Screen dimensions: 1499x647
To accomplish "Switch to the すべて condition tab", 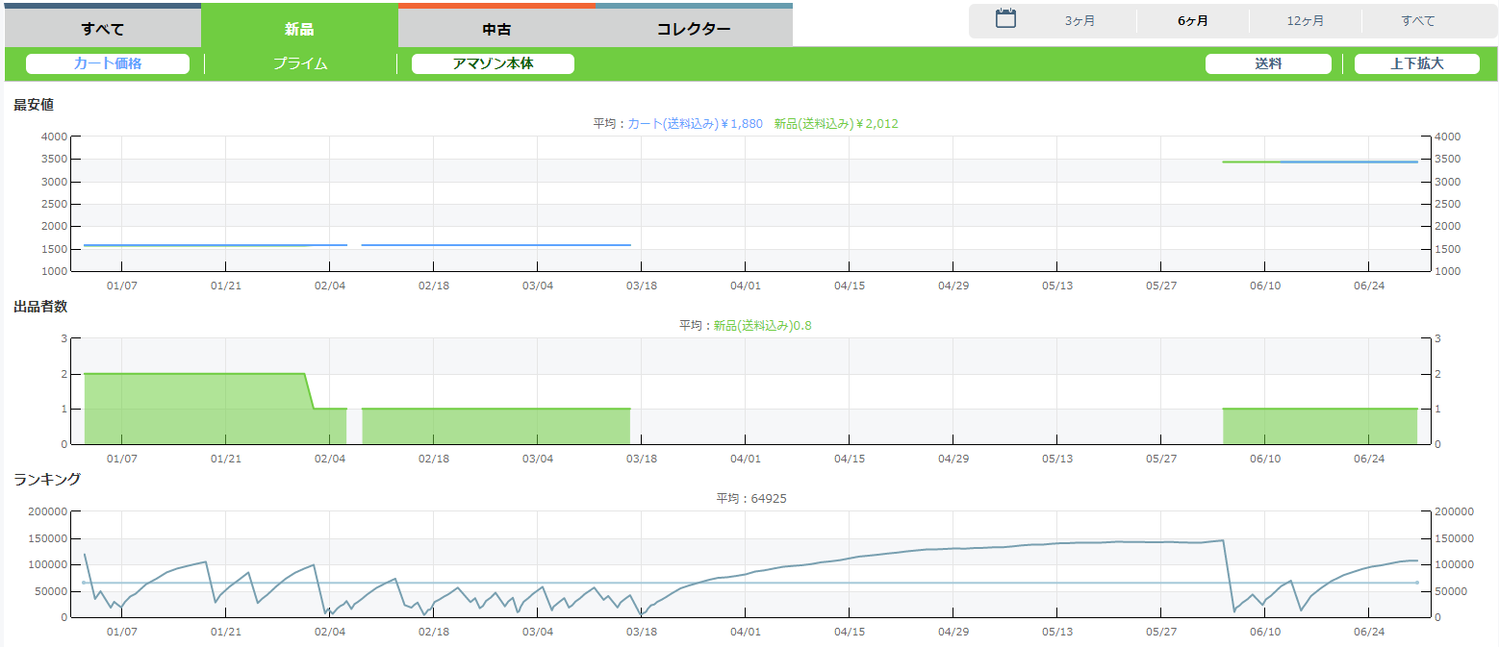I will point(103,29).
